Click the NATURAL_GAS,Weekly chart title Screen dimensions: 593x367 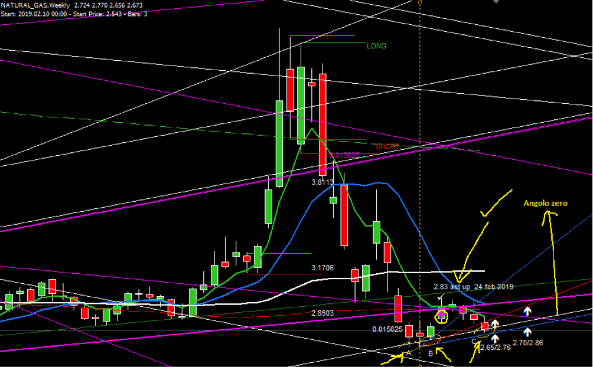(x=35, y=5)
